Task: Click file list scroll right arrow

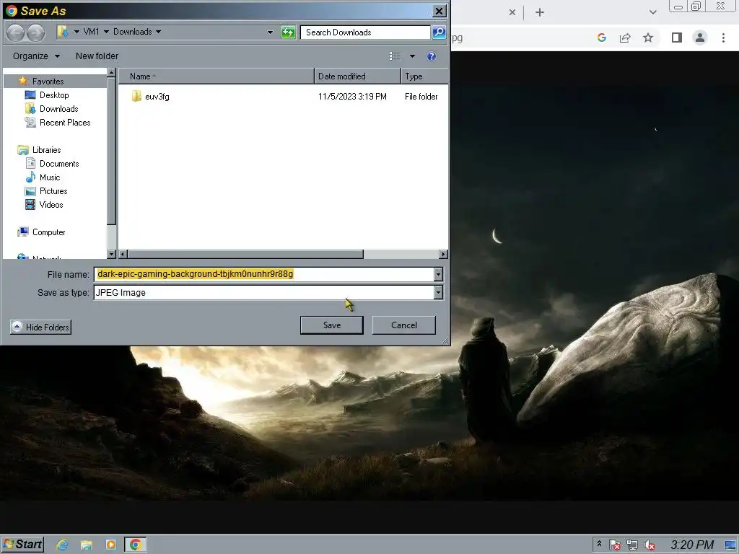Action: pyautogui.click(x=443, y=255)
